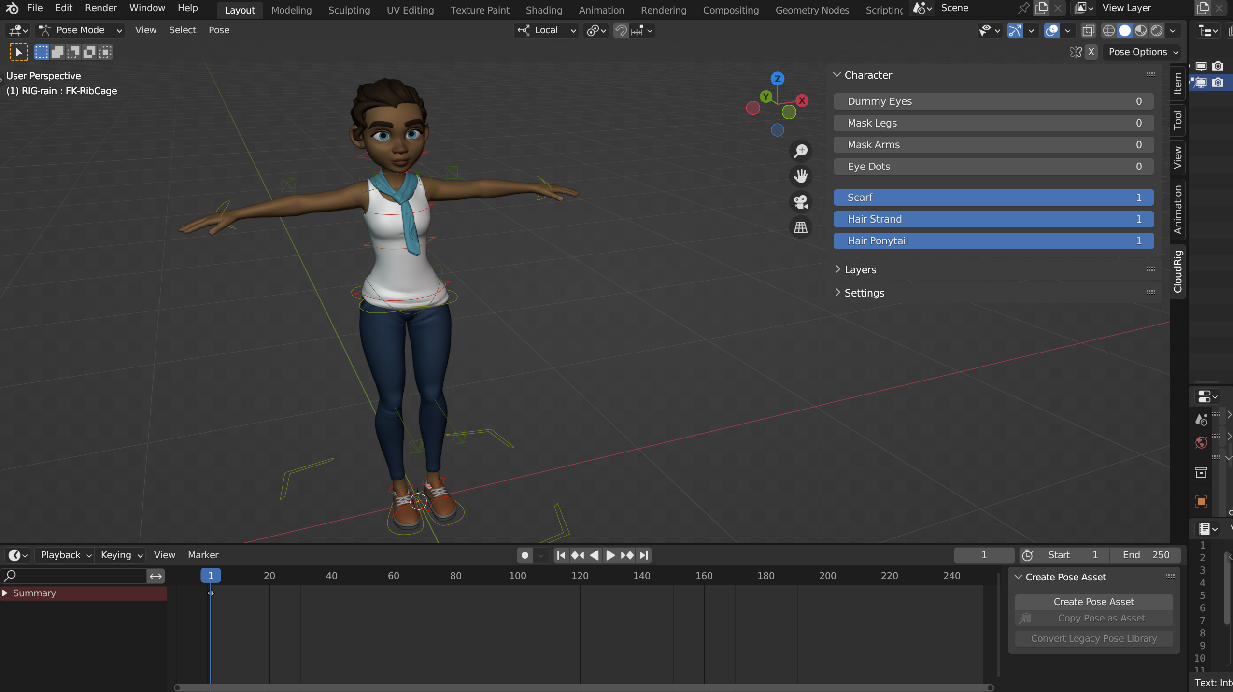This screenshot has height=692, width=1233.
Task: Open the CloudRig sidebar tab
Action: (x=1177, y=271)
